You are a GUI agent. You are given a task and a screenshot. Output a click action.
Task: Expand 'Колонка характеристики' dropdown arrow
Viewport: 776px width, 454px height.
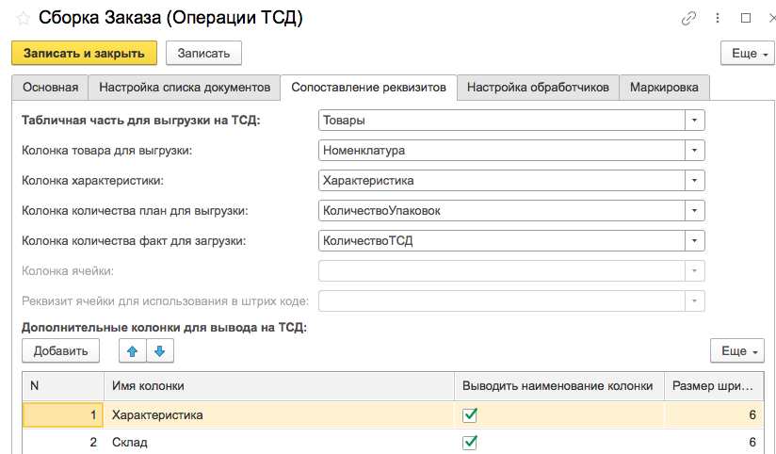[x=695, y=181]
